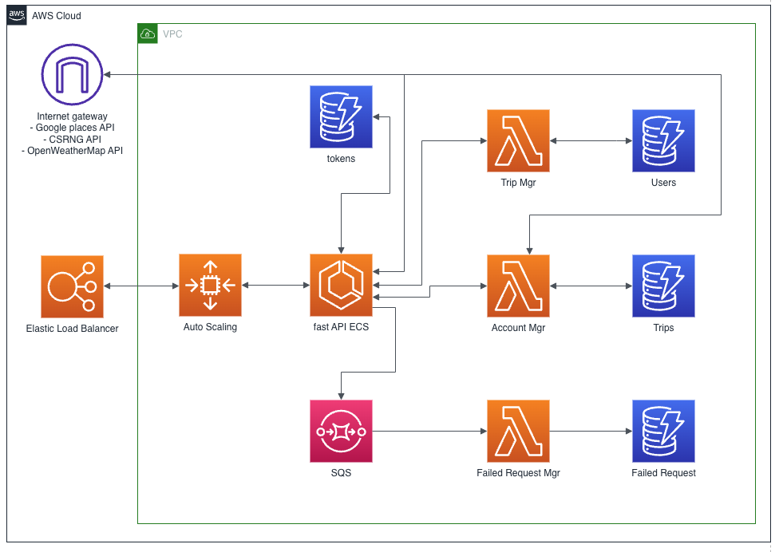
Task: Select the '- CSRNG API' text
Action: 72,140
